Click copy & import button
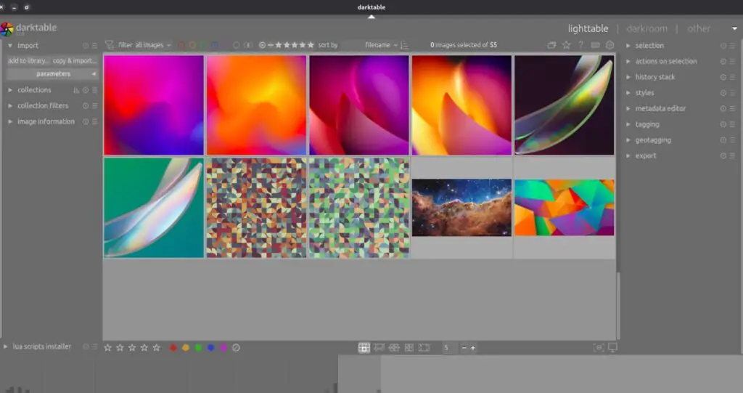This screenshot has height=393, width=743. tap(75, 61)
